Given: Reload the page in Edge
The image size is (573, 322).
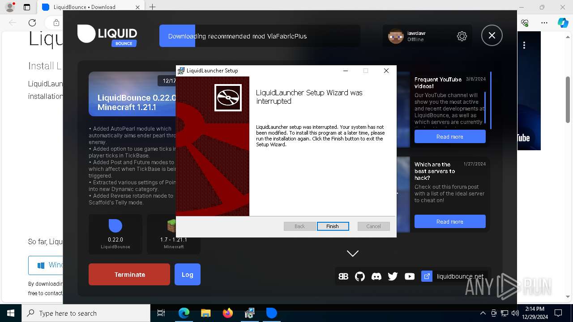Looking at the screenshot, I should 32,23.
